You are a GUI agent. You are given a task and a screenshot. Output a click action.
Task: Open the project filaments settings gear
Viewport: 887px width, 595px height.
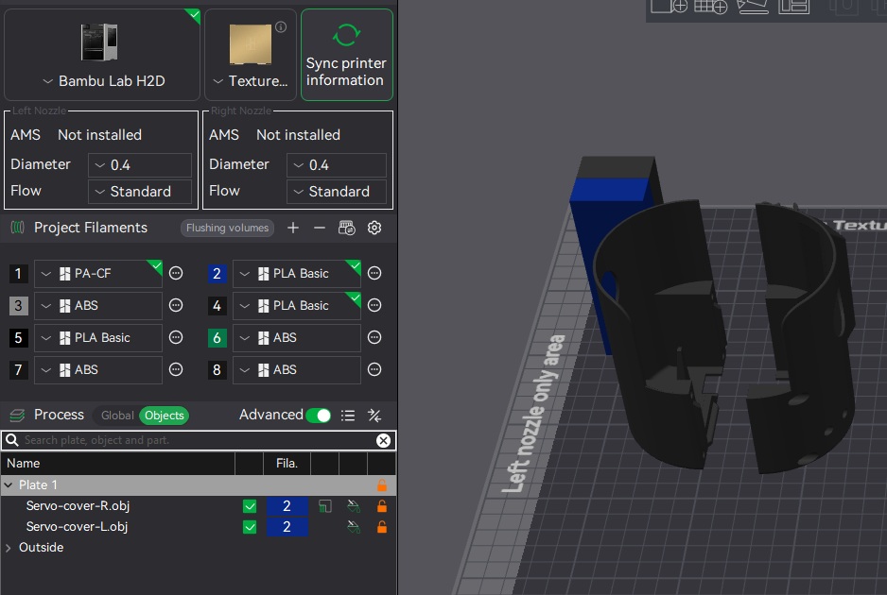tap(374, 228)
